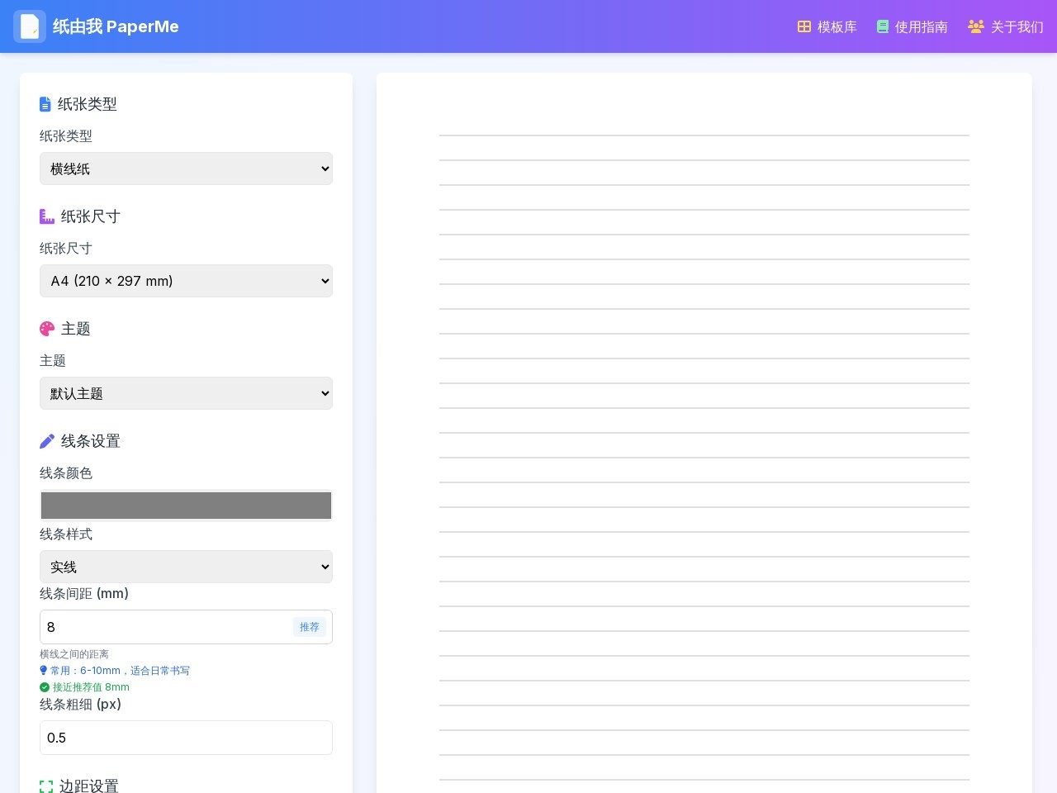Click the PaperMe logo icon
The image size is (1057, 793).
(x=30, y=26)
